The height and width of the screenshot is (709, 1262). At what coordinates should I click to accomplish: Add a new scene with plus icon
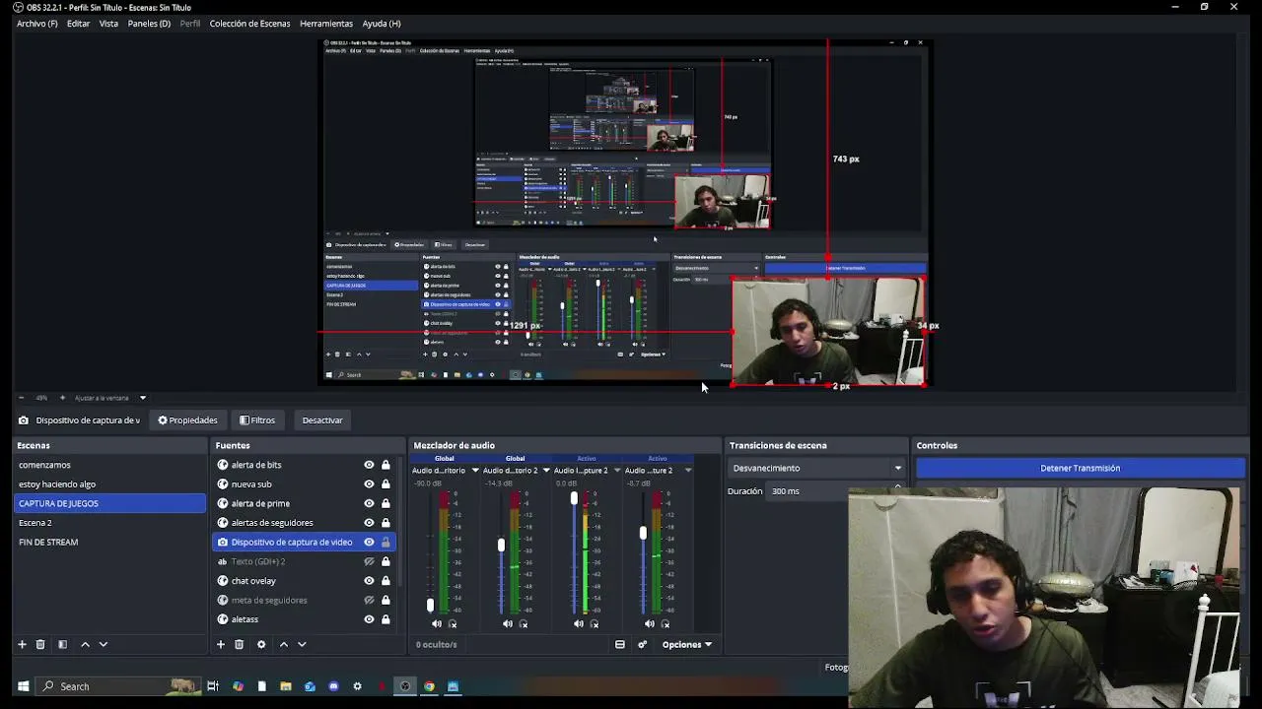[22, 644]
